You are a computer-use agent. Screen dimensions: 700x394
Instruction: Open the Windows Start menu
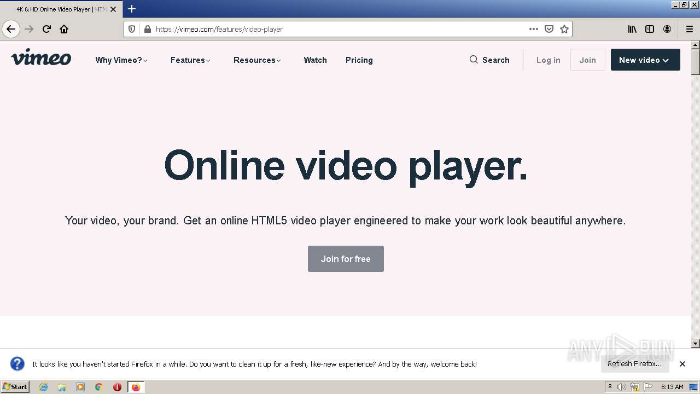click(x=15, y=387)
